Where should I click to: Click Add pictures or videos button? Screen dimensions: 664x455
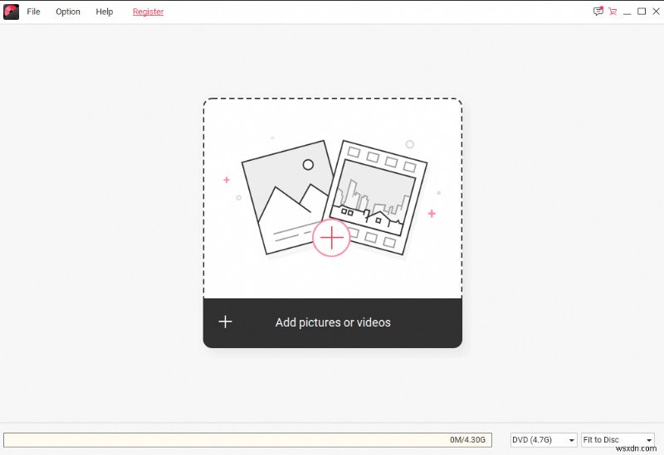pos(333,322)
